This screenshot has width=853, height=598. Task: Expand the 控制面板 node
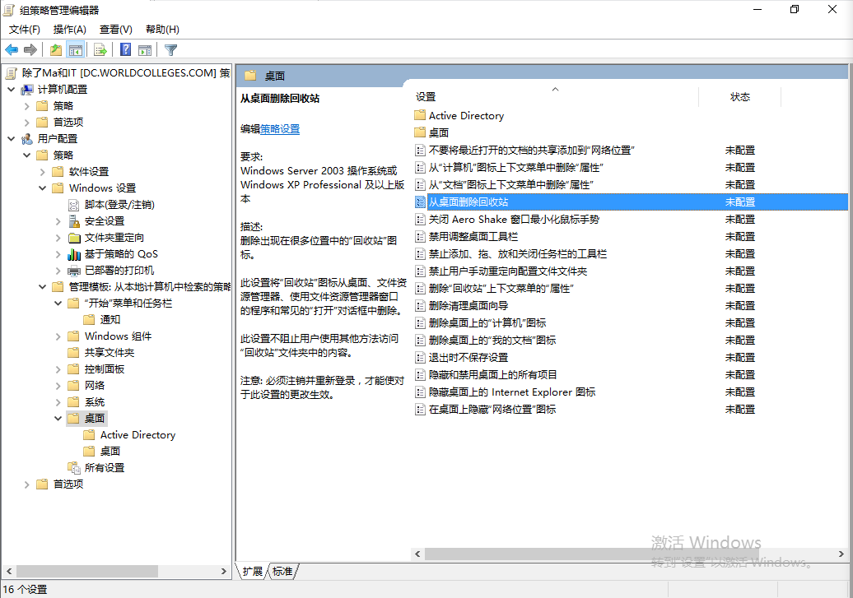click(58, 369)
